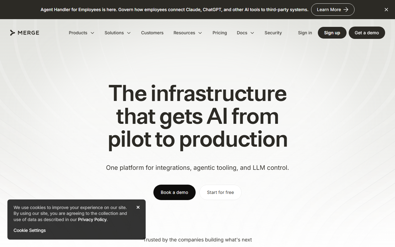The width and height of the screenshot is (395, 247).
Task: Dismiss the announcement banner with the X
Action: tap(386, 10)
